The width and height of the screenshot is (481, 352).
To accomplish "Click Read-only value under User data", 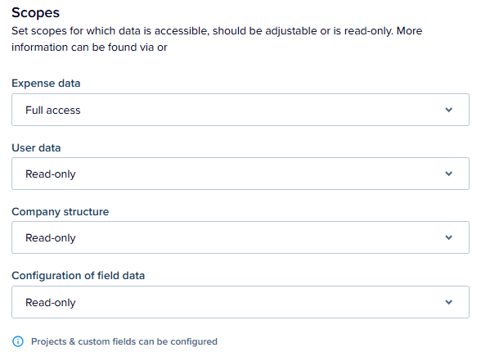I will pyautogui.click(x=51, y=174).
